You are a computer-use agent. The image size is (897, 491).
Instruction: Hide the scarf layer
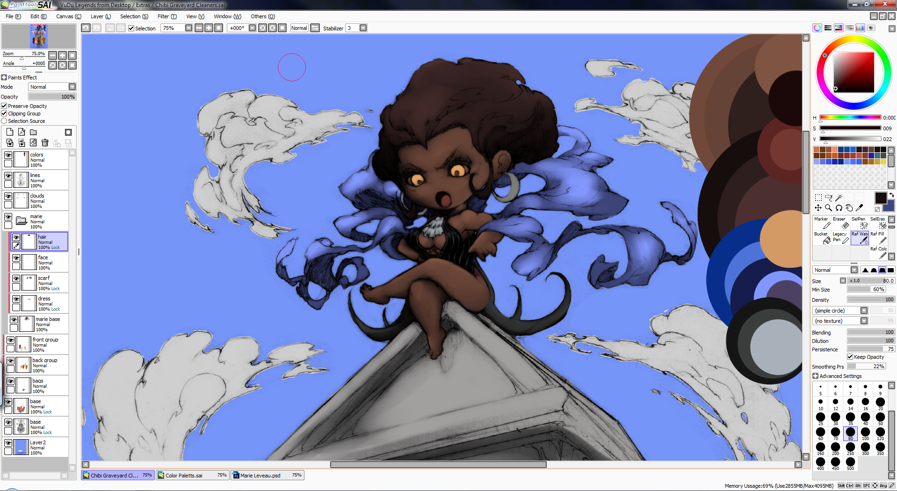16,278
